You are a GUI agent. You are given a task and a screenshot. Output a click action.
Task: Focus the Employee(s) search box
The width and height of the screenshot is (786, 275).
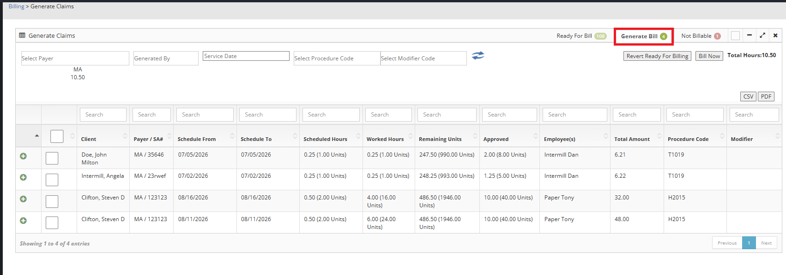pos(575,115)
